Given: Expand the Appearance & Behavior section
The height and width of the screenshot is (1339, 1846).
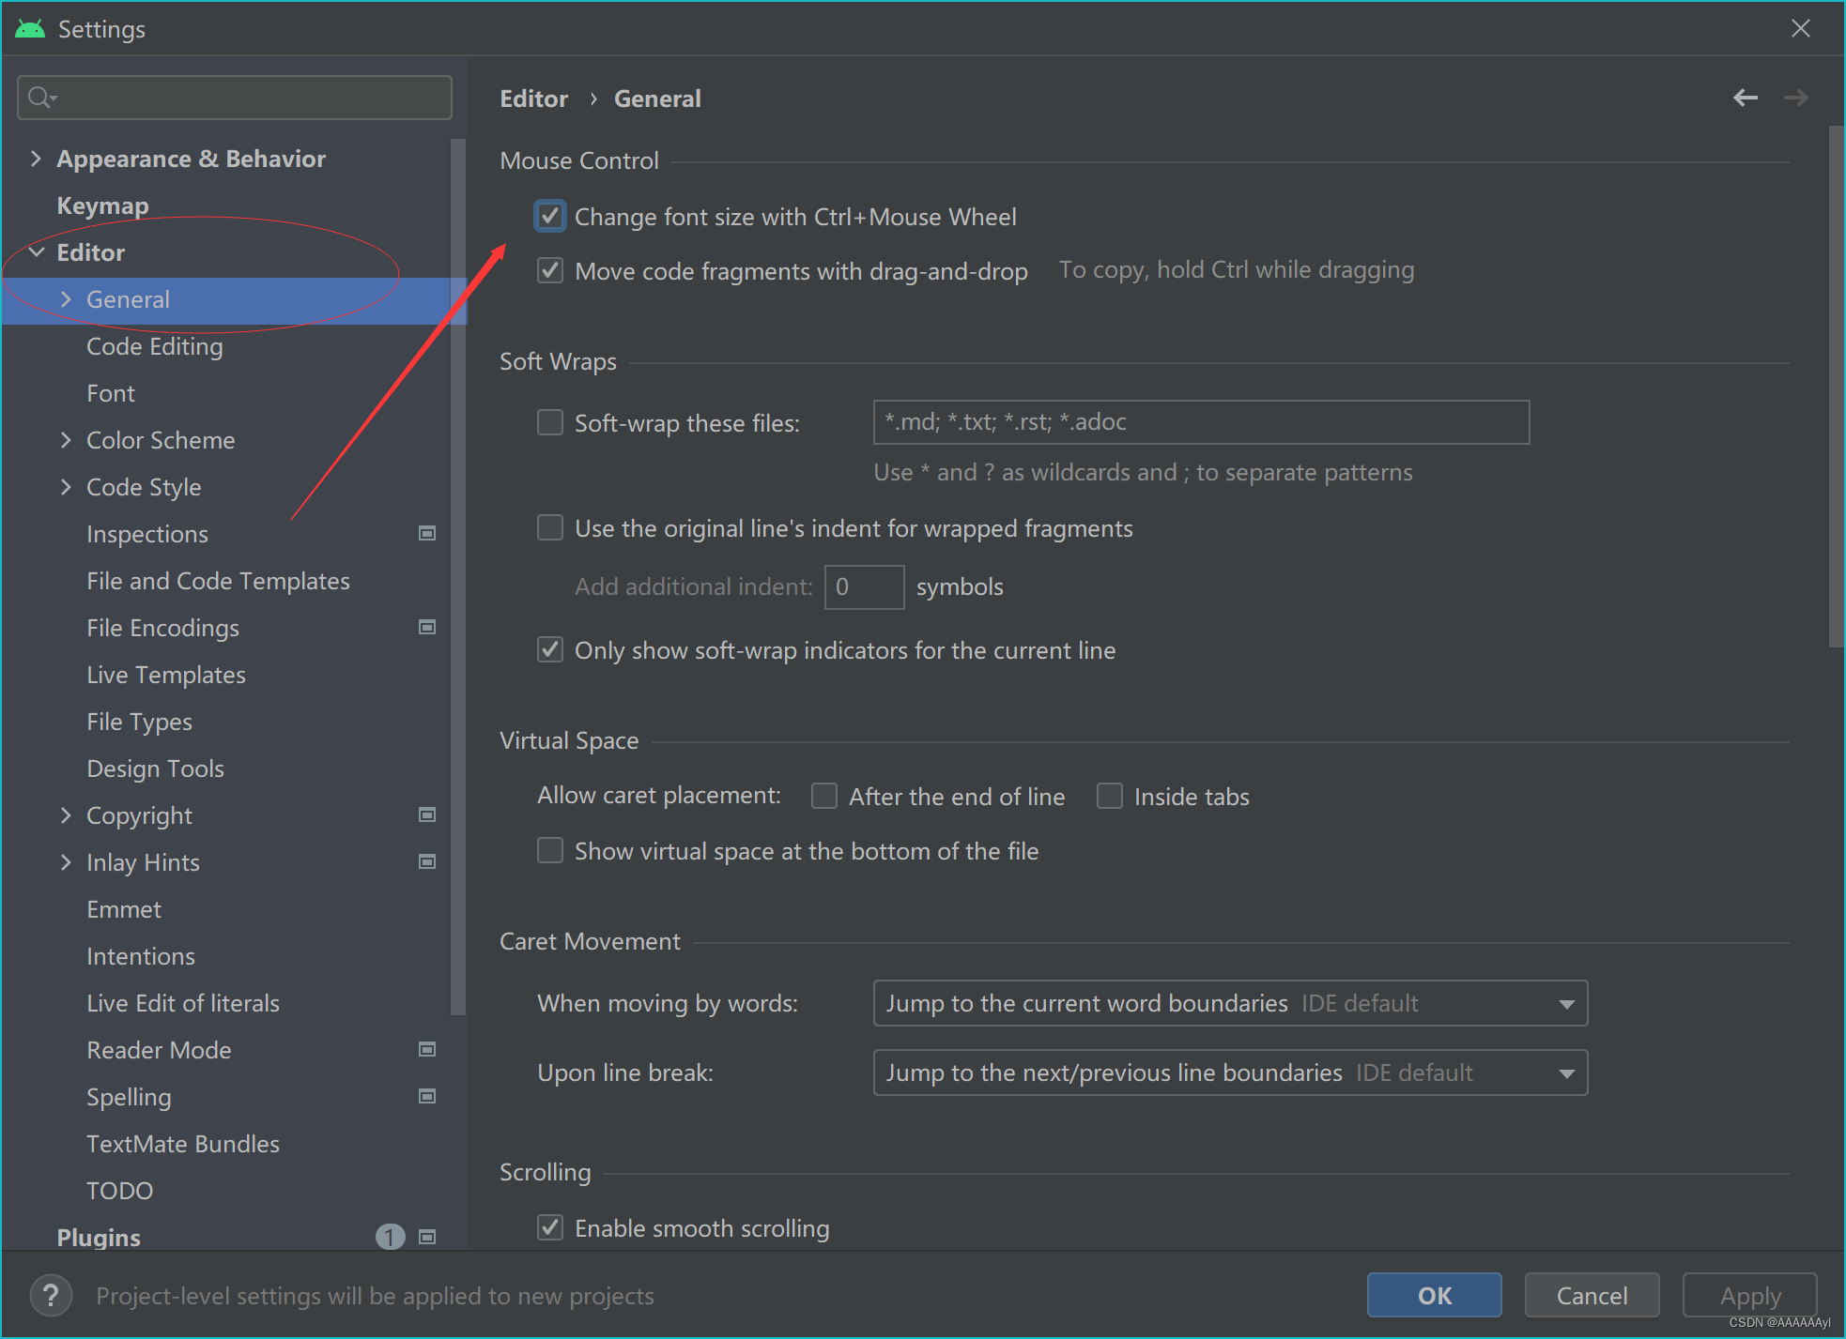Looking at the screenshot, I should pos(36,159).
